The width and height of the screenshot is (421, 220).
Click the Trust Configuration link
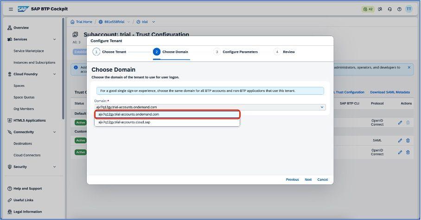click(x=349, y=92)
